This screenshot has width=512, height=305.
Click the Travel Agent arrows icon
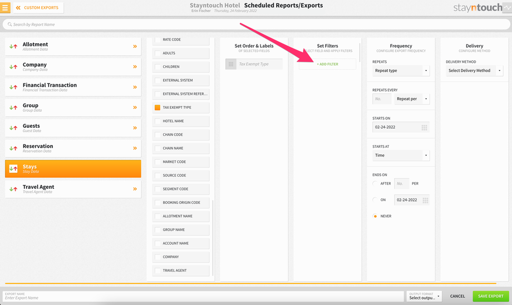[x=13, y=189]
